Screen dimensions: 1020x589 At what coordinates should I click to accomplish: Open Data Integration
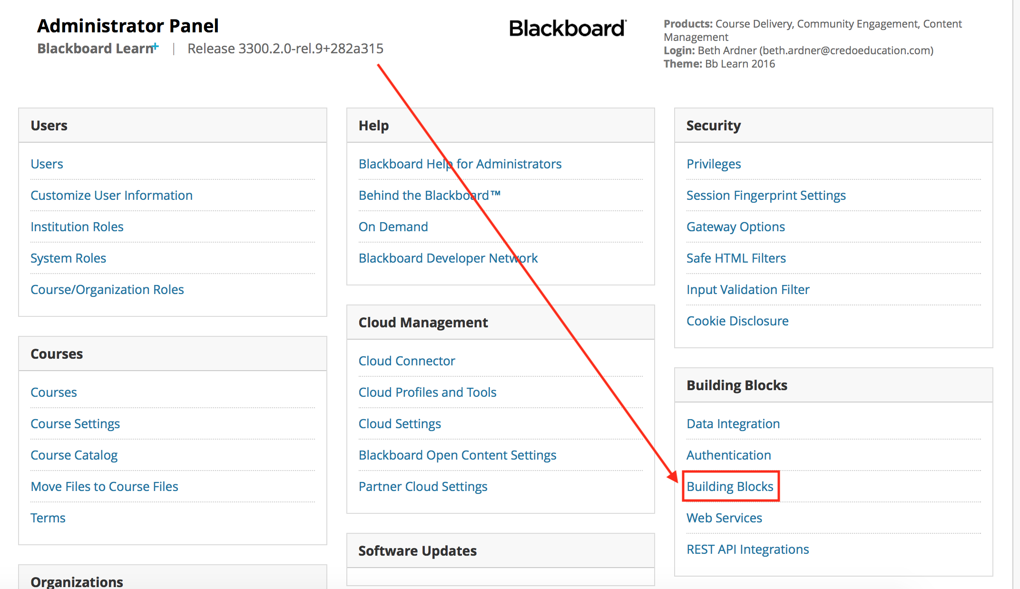(733, 423)
